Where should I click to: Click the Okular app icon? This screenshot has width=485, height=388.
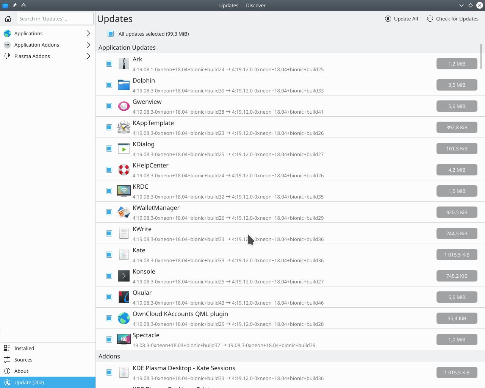124,297
